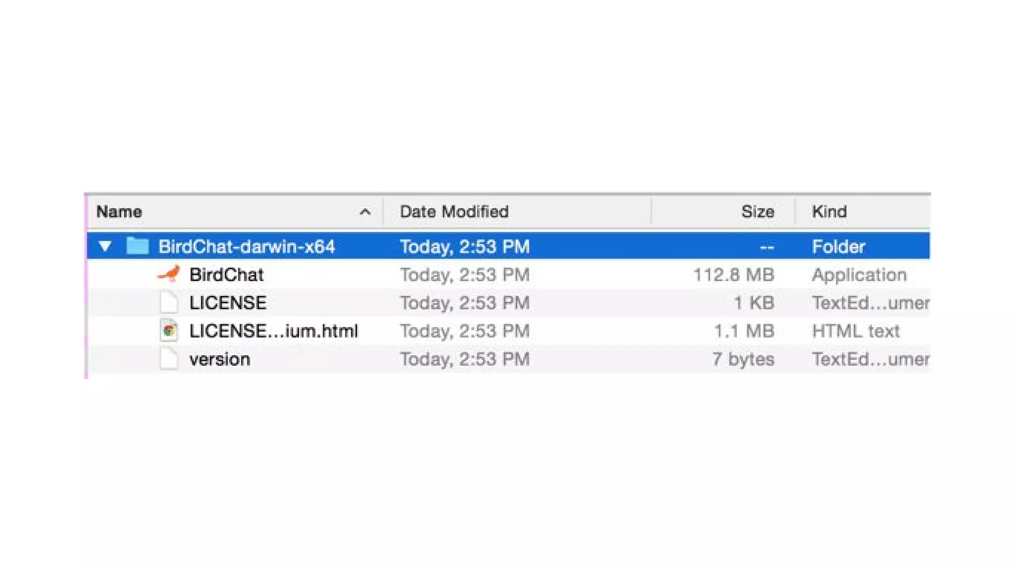Select the BirdChat application name
The height and width of the screenshot is (571, 1015).
coord(226,275)
